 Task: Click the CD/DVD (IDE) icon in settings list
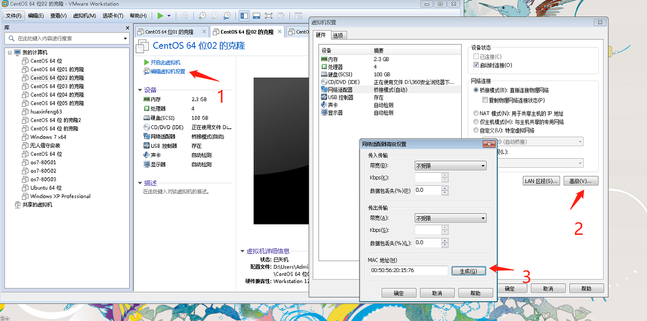(x=324, y=82)
